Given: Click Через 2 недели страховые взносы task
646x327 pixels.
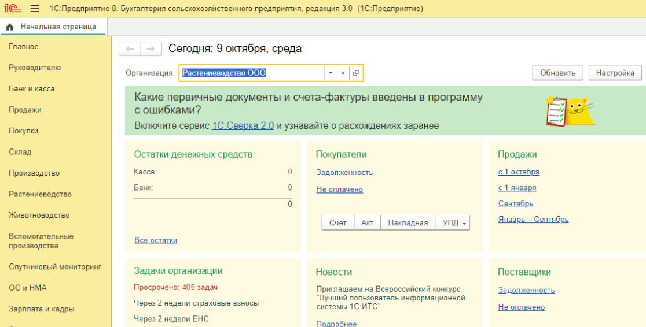Looking at the screenshot, I should pyautogui.click(x=196, y=303).
